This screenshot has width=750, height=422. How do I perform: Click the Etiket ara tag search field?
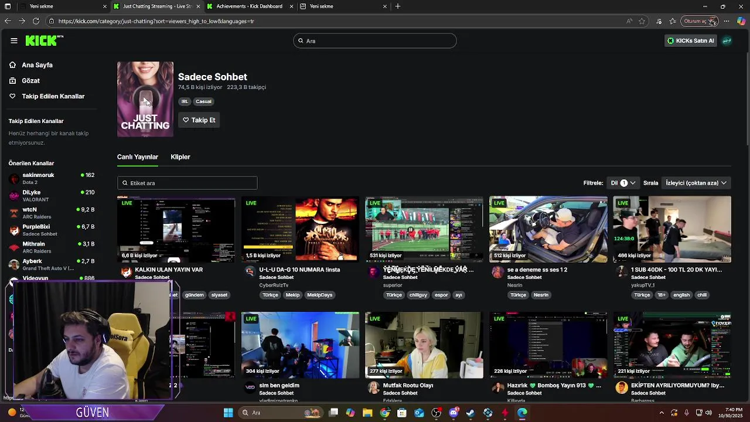pyautogui.click(x=187, y=183)
